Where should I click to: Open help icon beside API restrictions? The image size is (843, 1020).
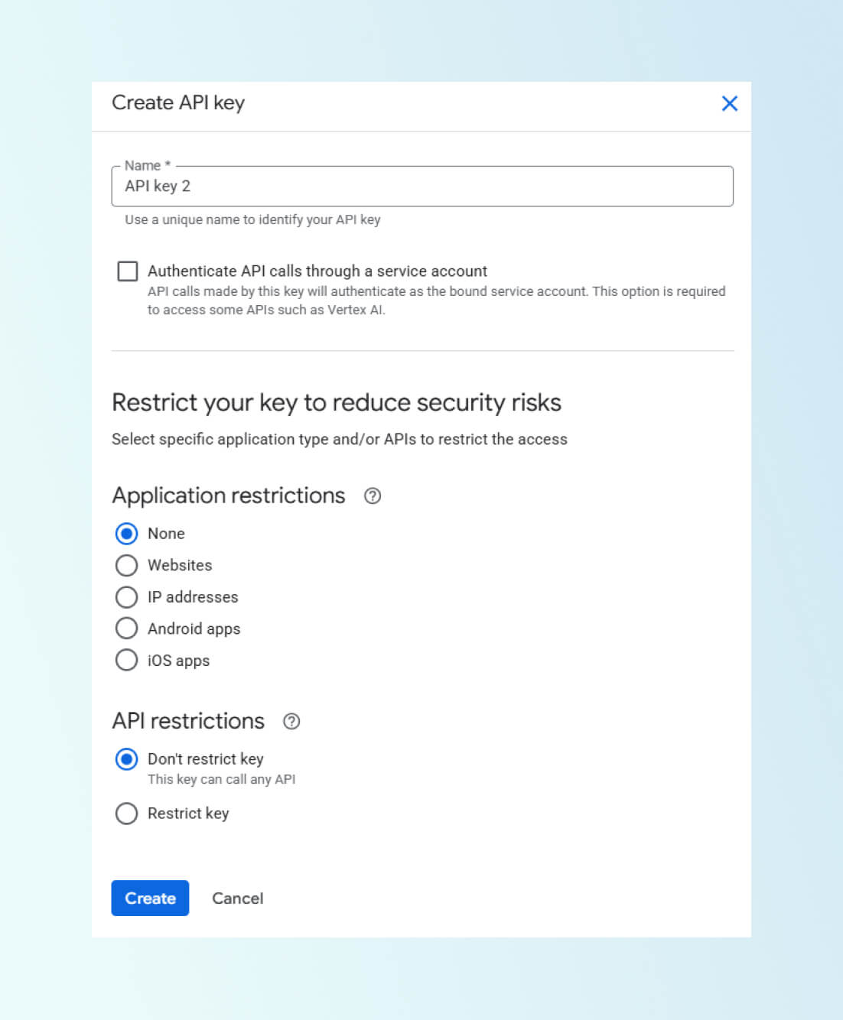[291, 721]
